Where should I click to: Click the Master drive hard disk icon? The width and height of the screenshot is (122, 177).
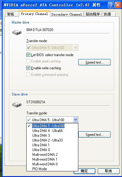(17, 32)
